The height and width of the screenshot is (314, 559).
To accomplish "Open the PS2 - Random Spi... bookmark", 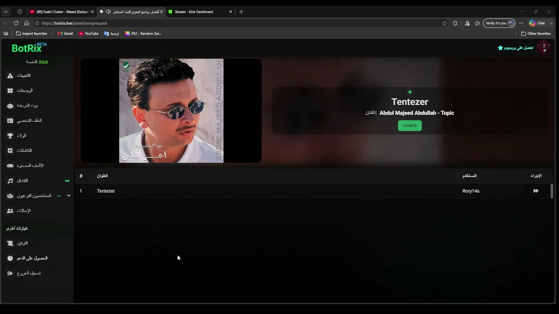I will click(143, 34).
